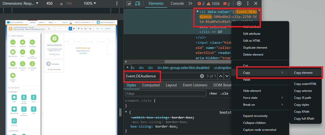The width and height of the screenshot is (325, 135).
Task: Click the Save button in Journey Builder
Action: 98,28
